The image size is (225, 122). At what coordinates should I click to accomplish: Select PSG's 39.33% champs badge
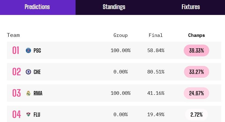tap(196, 50)
